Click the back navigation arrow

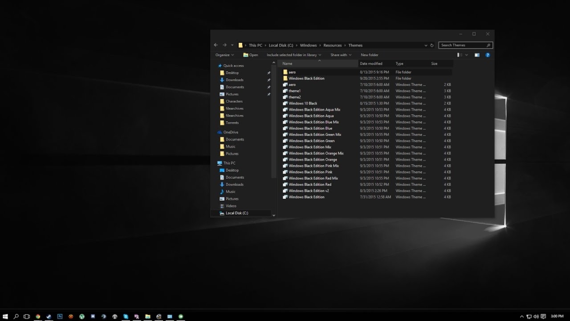pyautogui.click(x=215, y=45)
